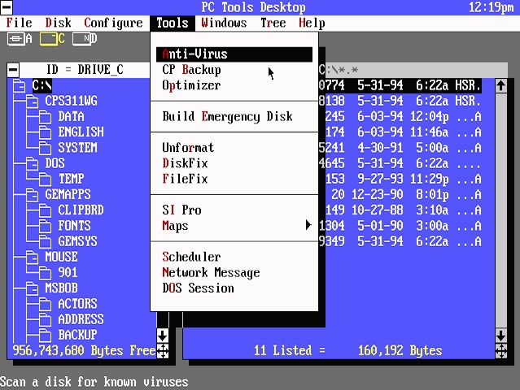This screenshot has height=390, width=520.
Task: Select Unformat menu entry
Action: [x=234, y=148]
